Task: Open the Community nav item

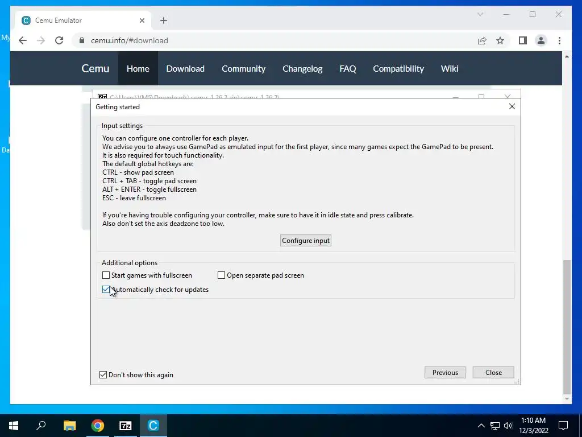Action: point(243,69)
